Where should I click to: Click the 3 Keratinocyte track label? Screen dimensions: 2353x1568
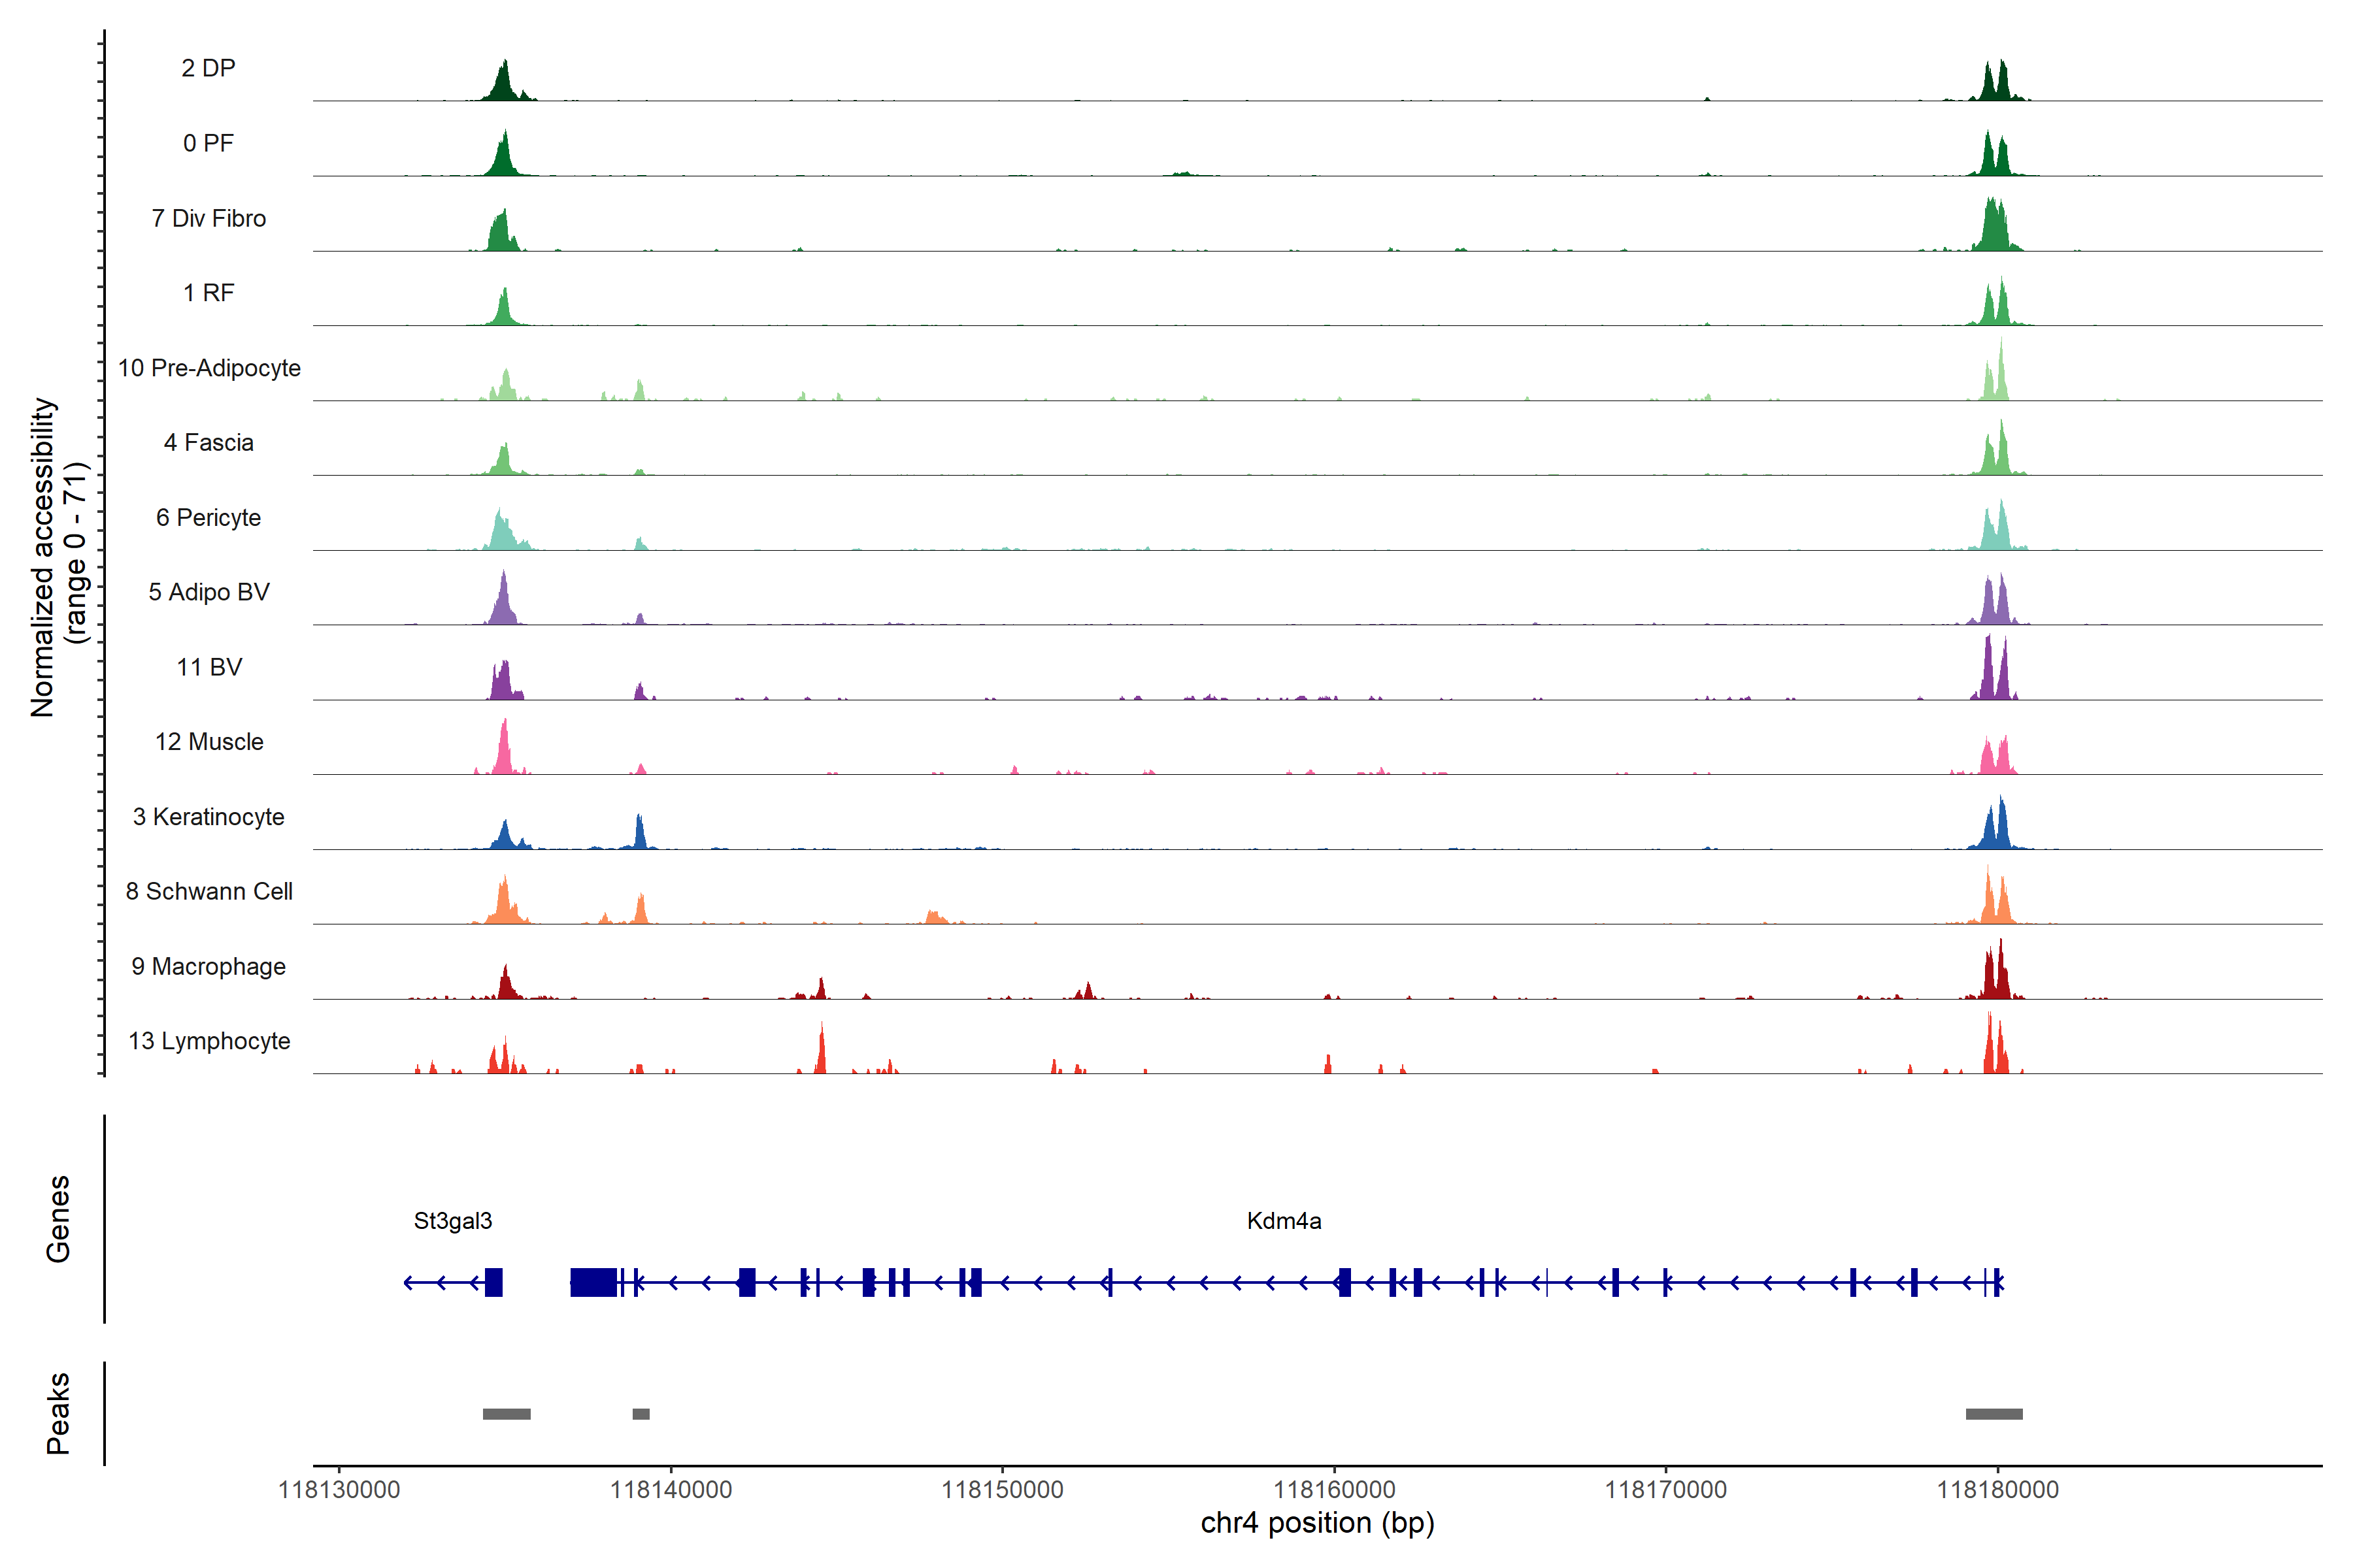click(209, 817)
